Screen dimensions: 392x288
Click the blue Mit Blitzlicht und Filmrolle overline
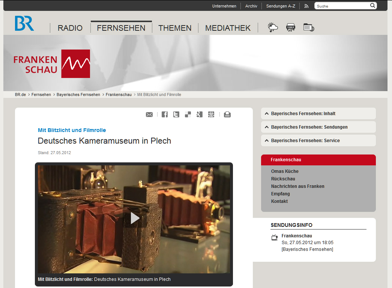(72, 130)
